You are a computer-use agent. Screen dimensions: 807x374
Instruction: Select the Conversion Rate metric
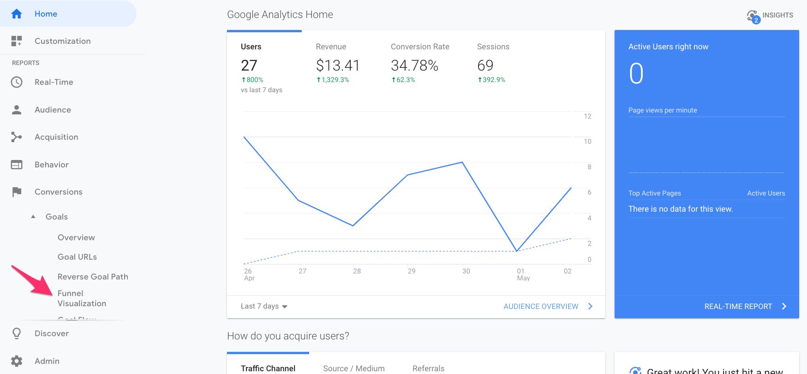pos(419,62)
